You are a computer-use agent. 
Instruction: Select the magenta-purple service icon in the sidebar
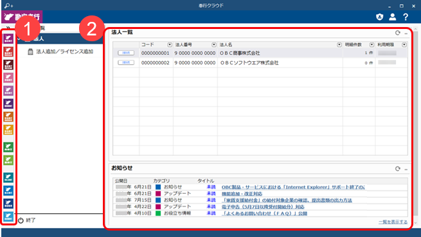(8, 39)
